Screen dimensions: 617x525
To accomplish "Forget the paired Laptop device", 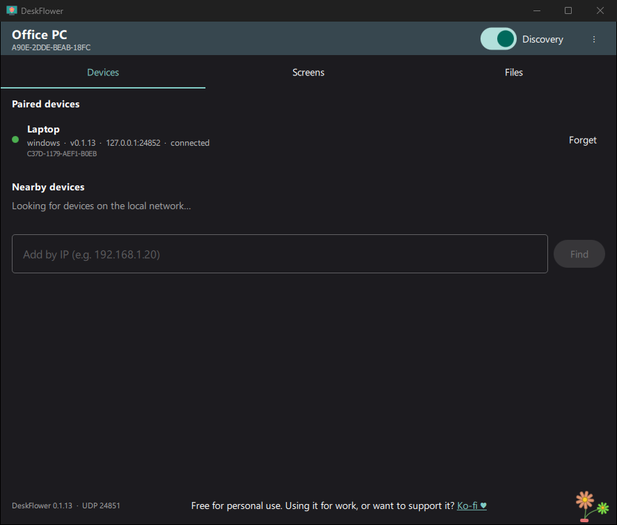I will [x=582, y=140].
